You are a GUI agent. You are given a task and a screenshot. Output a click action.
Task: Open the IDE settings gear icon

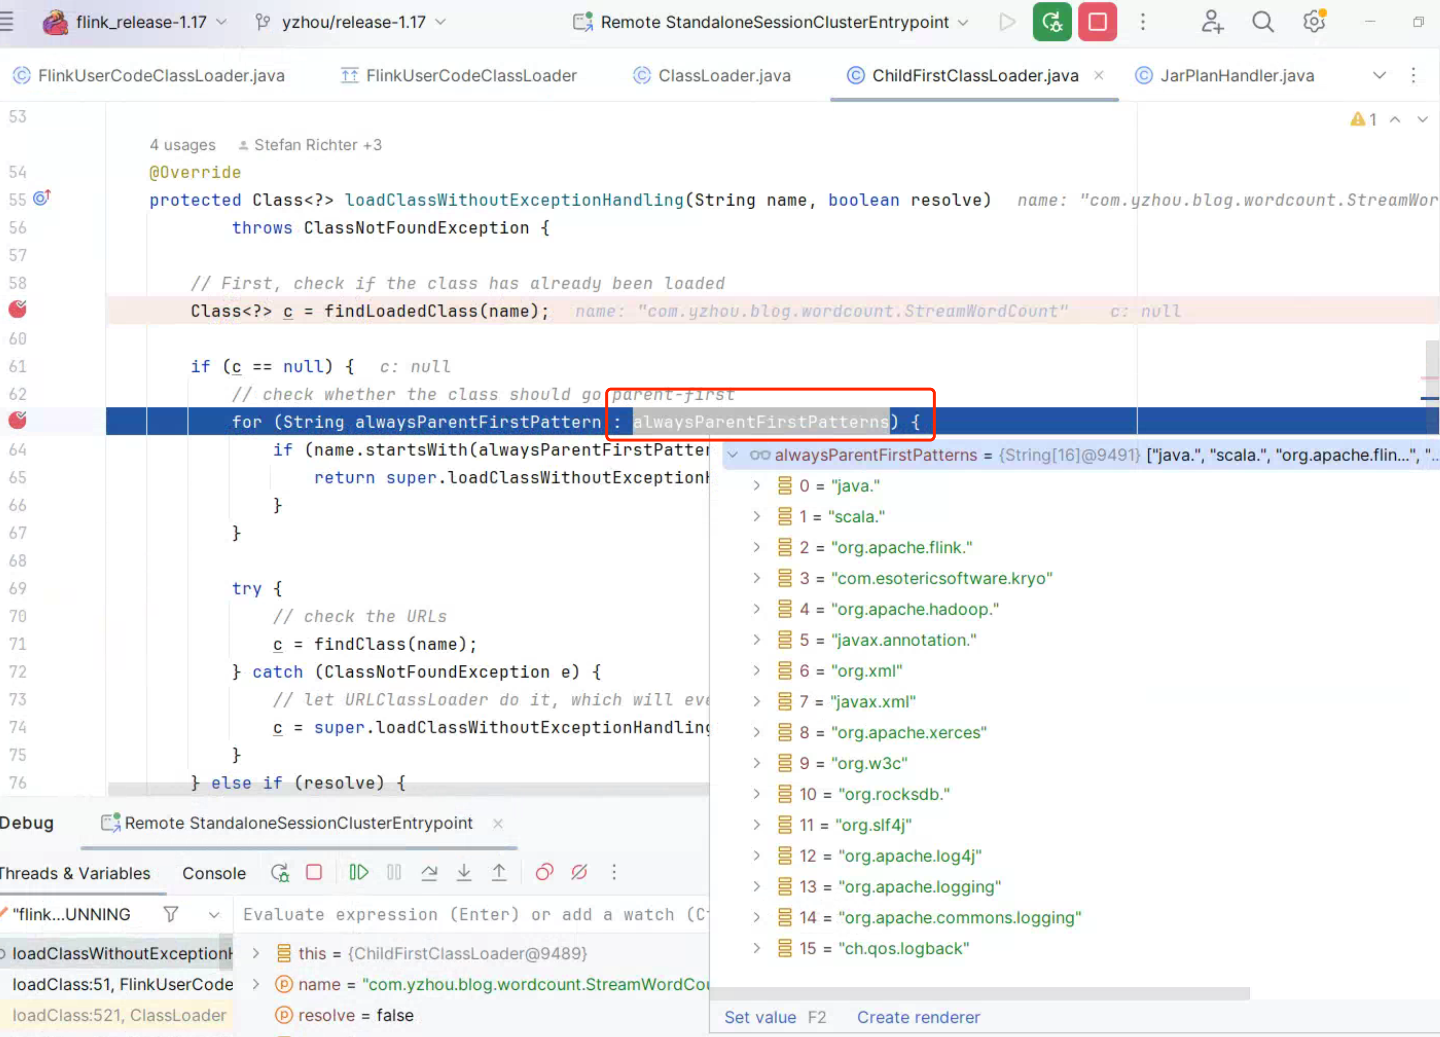click(1314, 21)
